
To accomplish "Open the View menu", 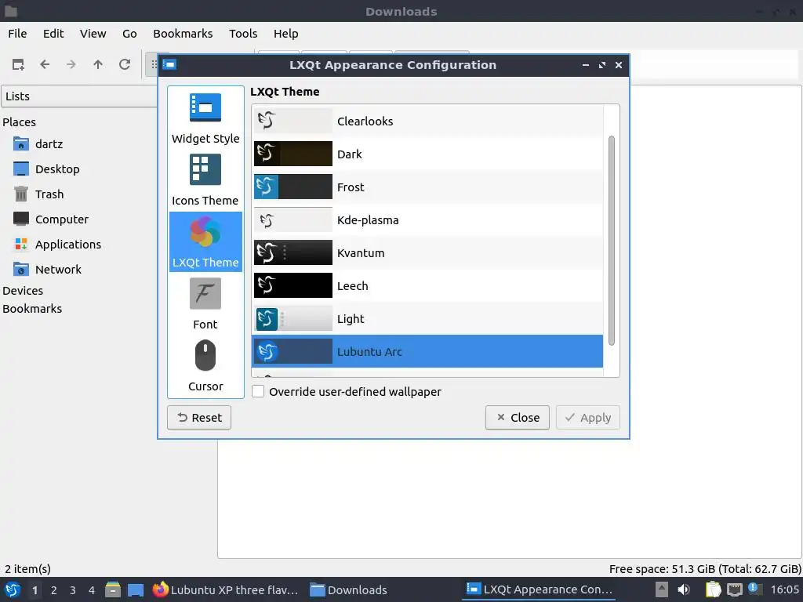I will (x=93, y=34).
